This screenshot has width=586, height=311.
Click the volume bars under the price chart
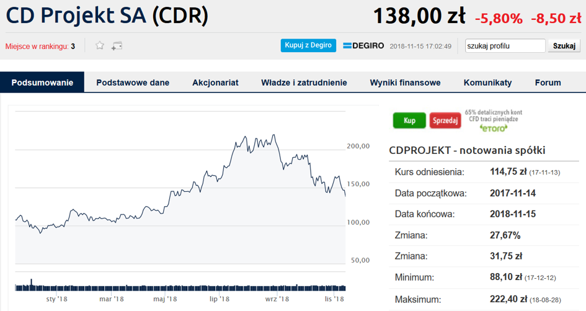[180, 287]
